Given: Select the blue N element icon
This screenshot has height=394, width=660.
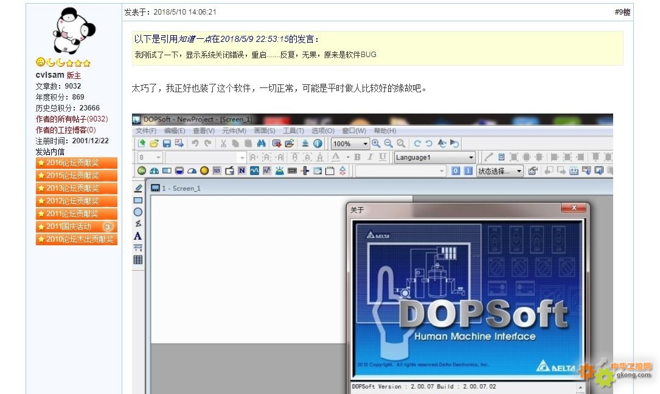Looking at the screenshot, I should click(x=241, y=171).
